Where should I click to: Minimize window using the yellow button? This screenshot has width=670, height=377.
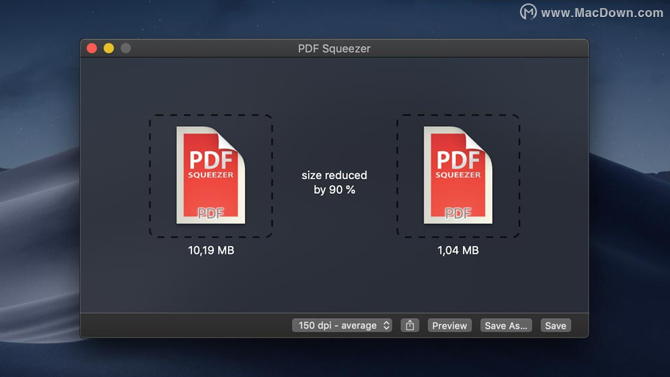tap(109, 48)
